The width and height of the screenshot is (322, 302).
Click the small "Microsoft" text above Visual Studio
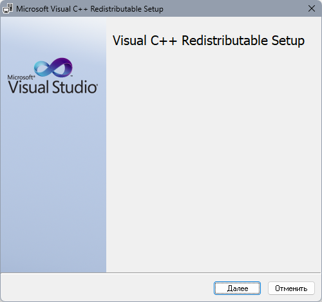[x=21, y=77]
